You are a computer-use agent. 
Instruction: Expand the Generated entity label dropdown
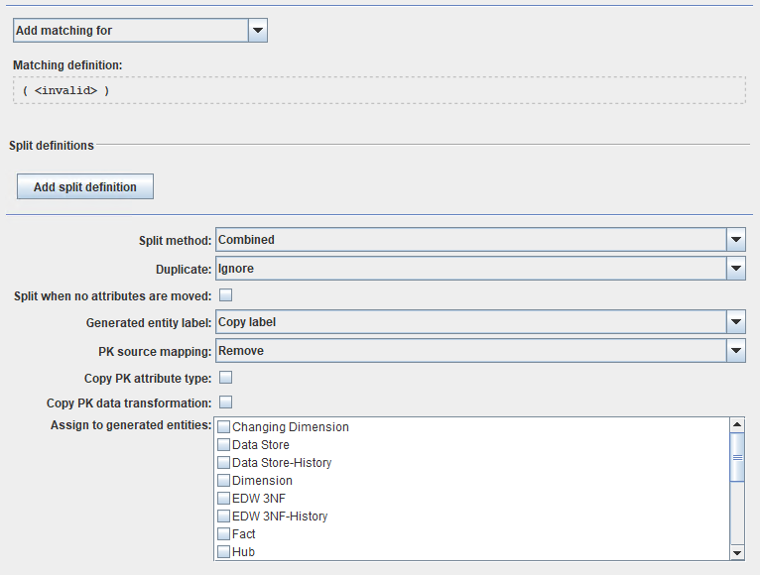click(x=735, y=322)
